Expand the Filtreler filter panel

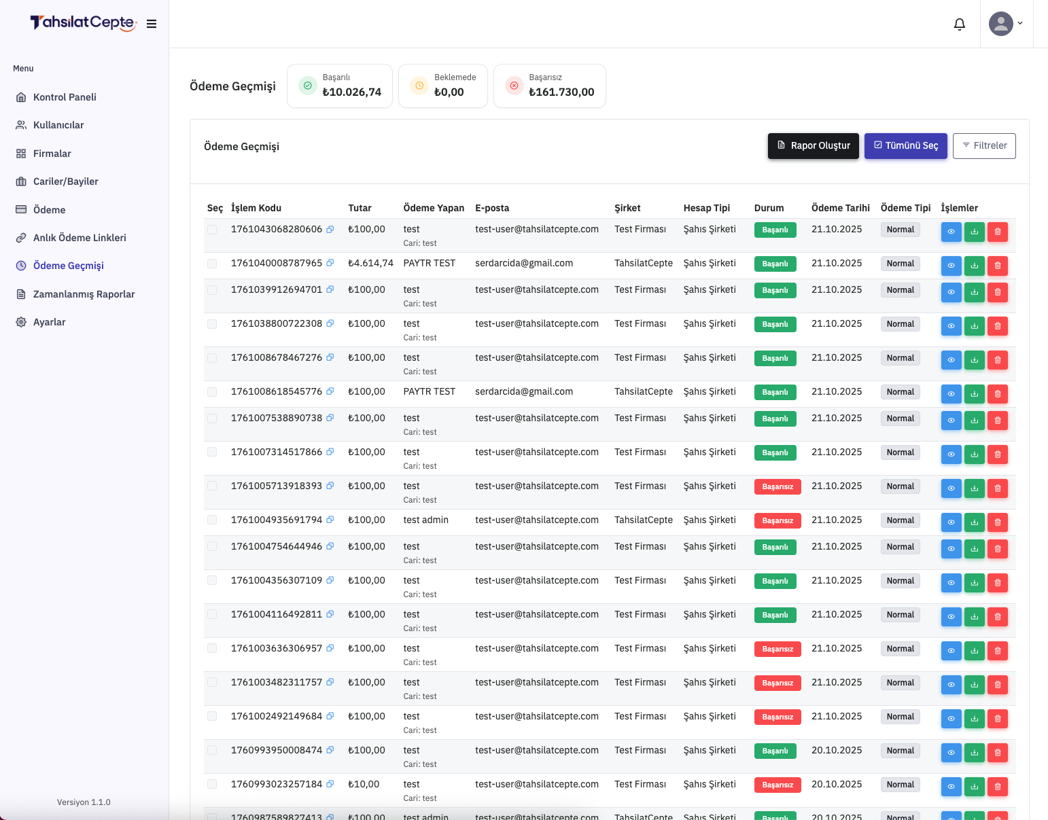coord(983,146)
